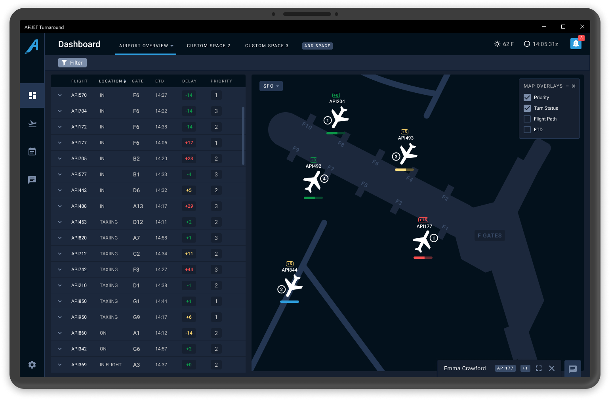Image resolution: width=610 pixels, height=400 pixels.
Task: Open the SFO airport dropdown
Action: tap(271, 86)
